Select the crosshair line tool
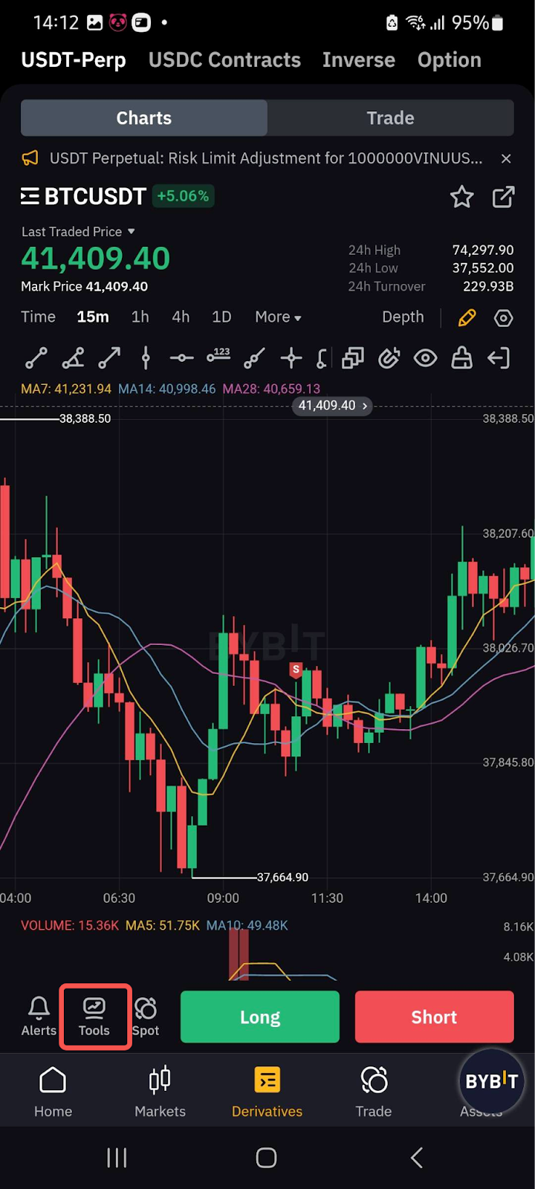 pyautogui.click(x=291, y=358)
